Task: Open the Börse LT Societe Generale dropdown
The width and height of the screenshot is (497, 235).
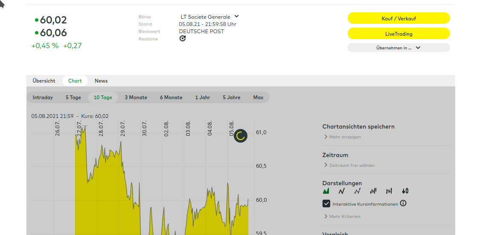Action: click(x=209, y=17)
